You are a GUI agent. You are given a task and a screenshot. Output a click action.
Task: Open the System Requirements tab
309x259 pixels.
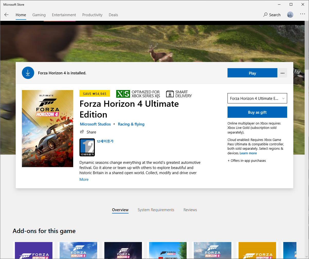pos(156,210)
